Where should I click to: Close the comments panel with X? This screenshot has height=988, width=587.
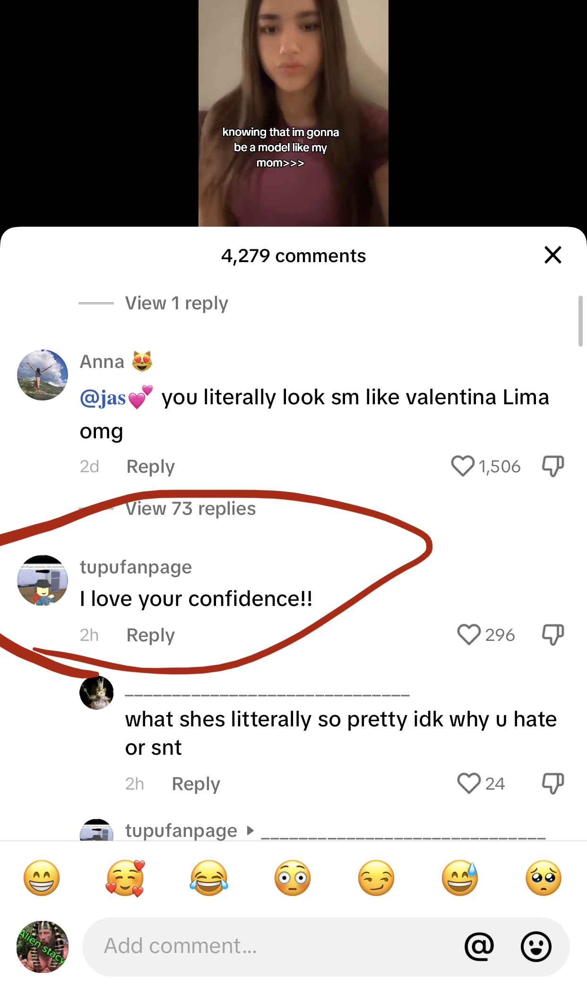552,255
